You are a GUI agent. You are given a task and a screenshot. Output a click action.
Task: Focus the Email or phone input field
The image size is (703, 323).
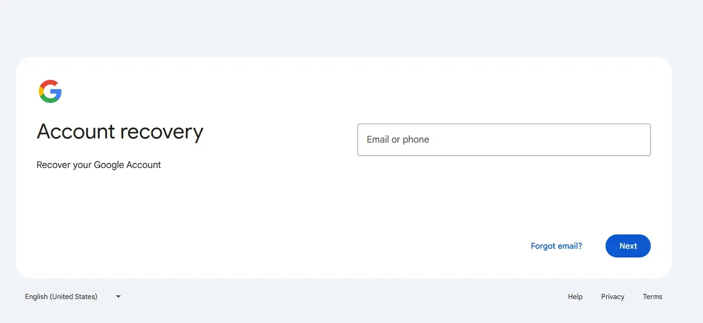(504, 140)
